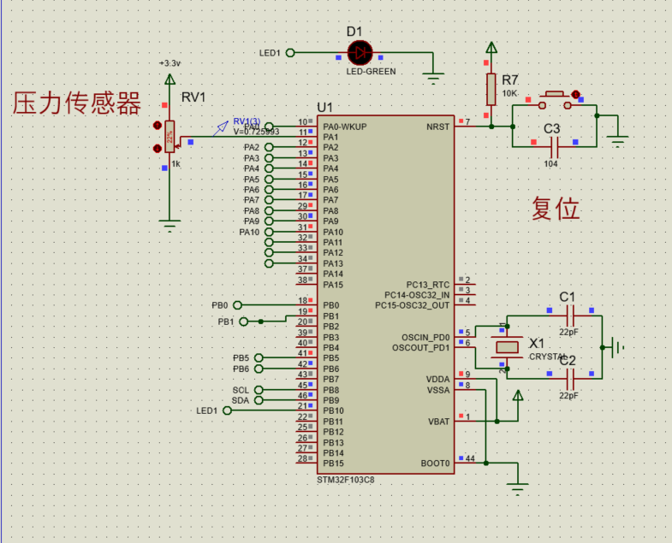
Task: Click the V=0.725993 probe reading text
Action: pyautogui.click(x=256, y=132)
